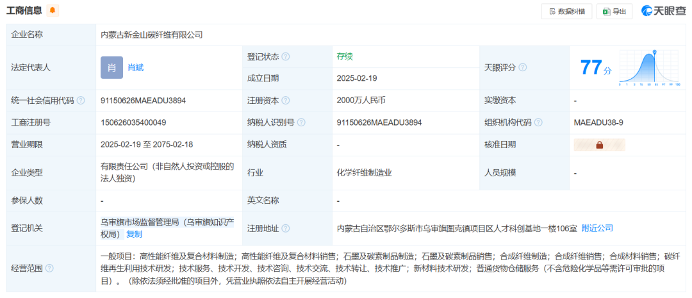
Task: Click registration number 150626035400049
Action: [133, 122]
